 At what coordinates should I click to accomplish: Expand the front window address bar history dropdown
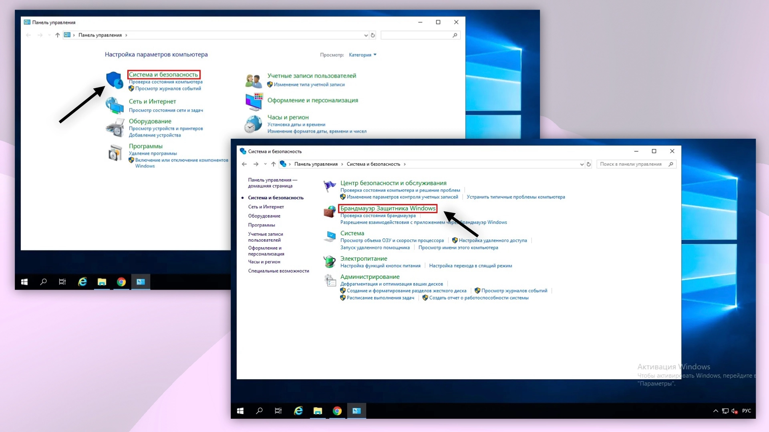(582, 164)
